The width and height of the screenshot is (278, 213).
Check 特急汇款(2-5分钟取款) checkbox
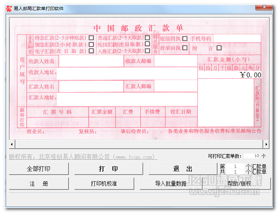tap(91, 38)
